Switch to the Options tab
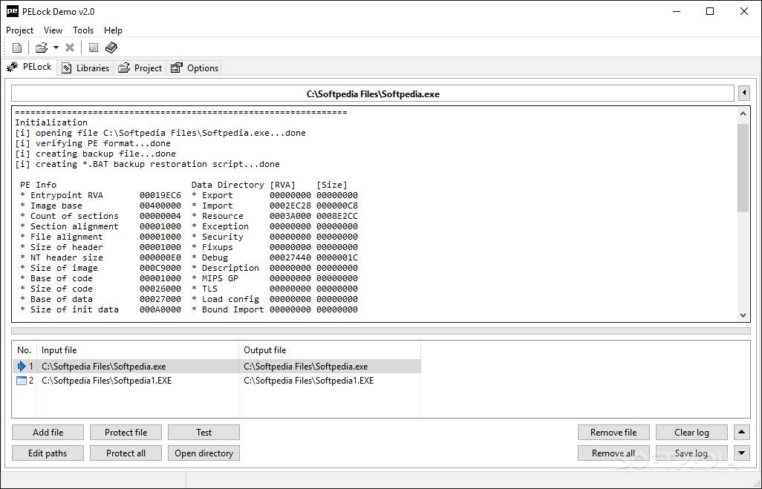Image resolution: width=762 pixels, height=489 pixels. click(194, 68)
